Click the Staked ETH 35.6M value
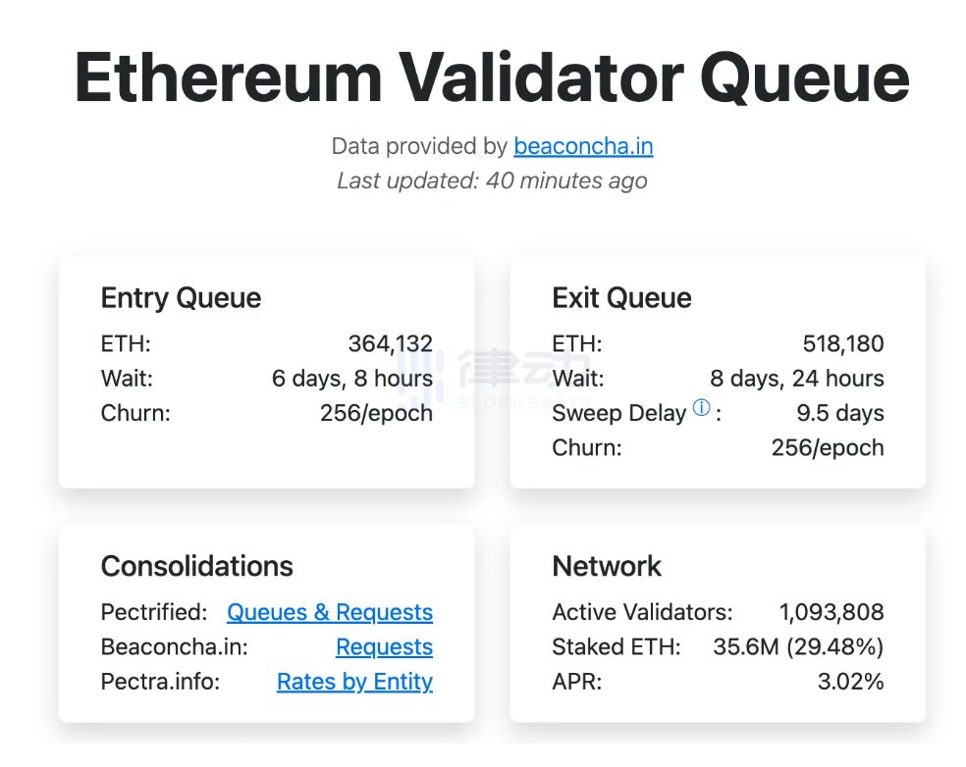966x767 pixels. point(798,647)
